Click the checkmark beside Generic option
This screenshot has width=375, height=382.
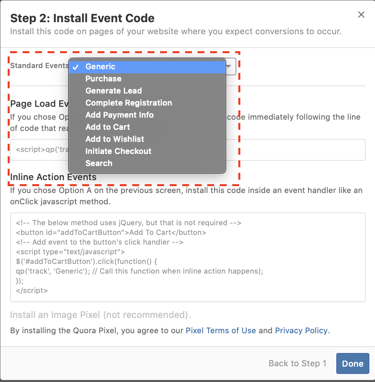75,67
